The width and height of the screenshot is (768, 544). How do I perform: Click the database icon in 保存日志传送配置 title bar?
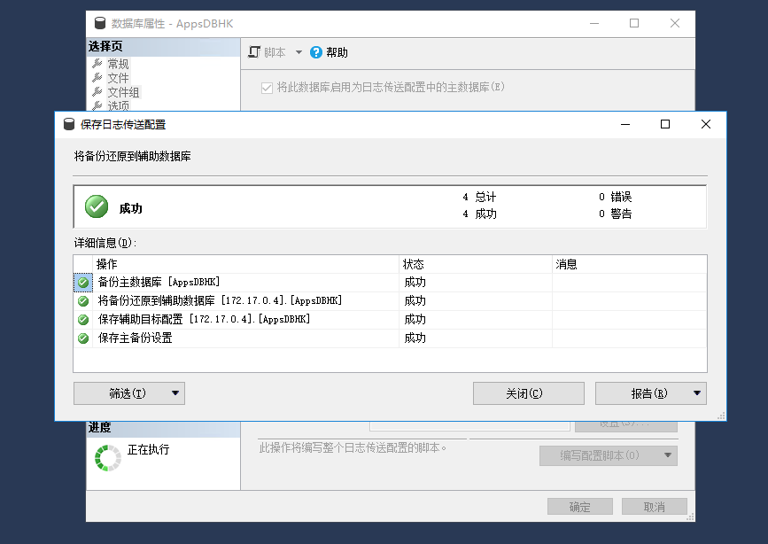(67, 125)
